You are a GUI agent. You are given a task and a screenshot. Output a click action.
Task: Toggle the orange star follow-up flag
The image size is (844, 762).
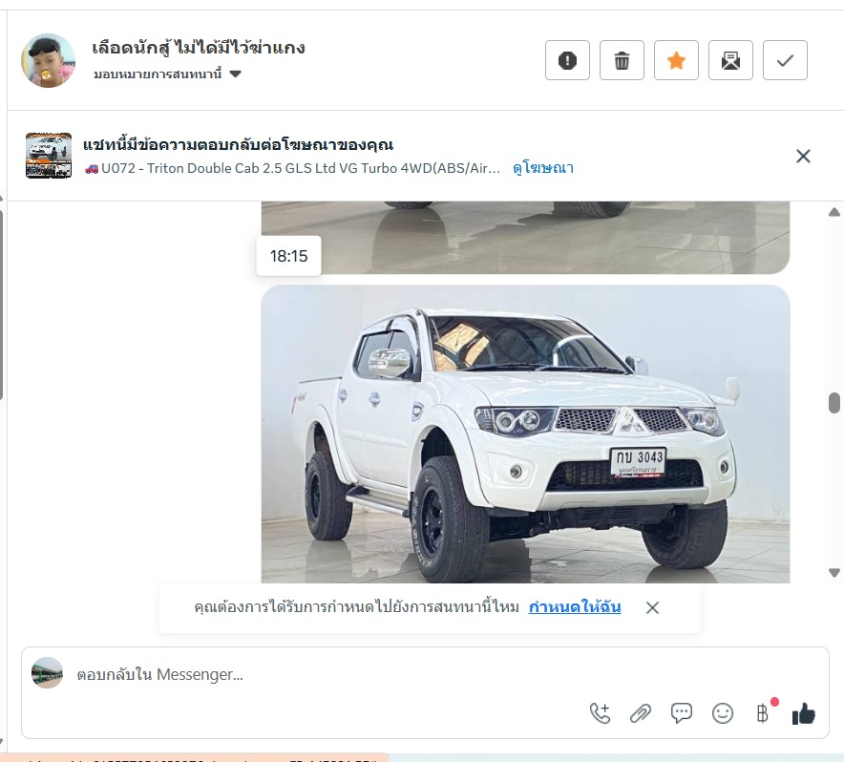(676, 60)
